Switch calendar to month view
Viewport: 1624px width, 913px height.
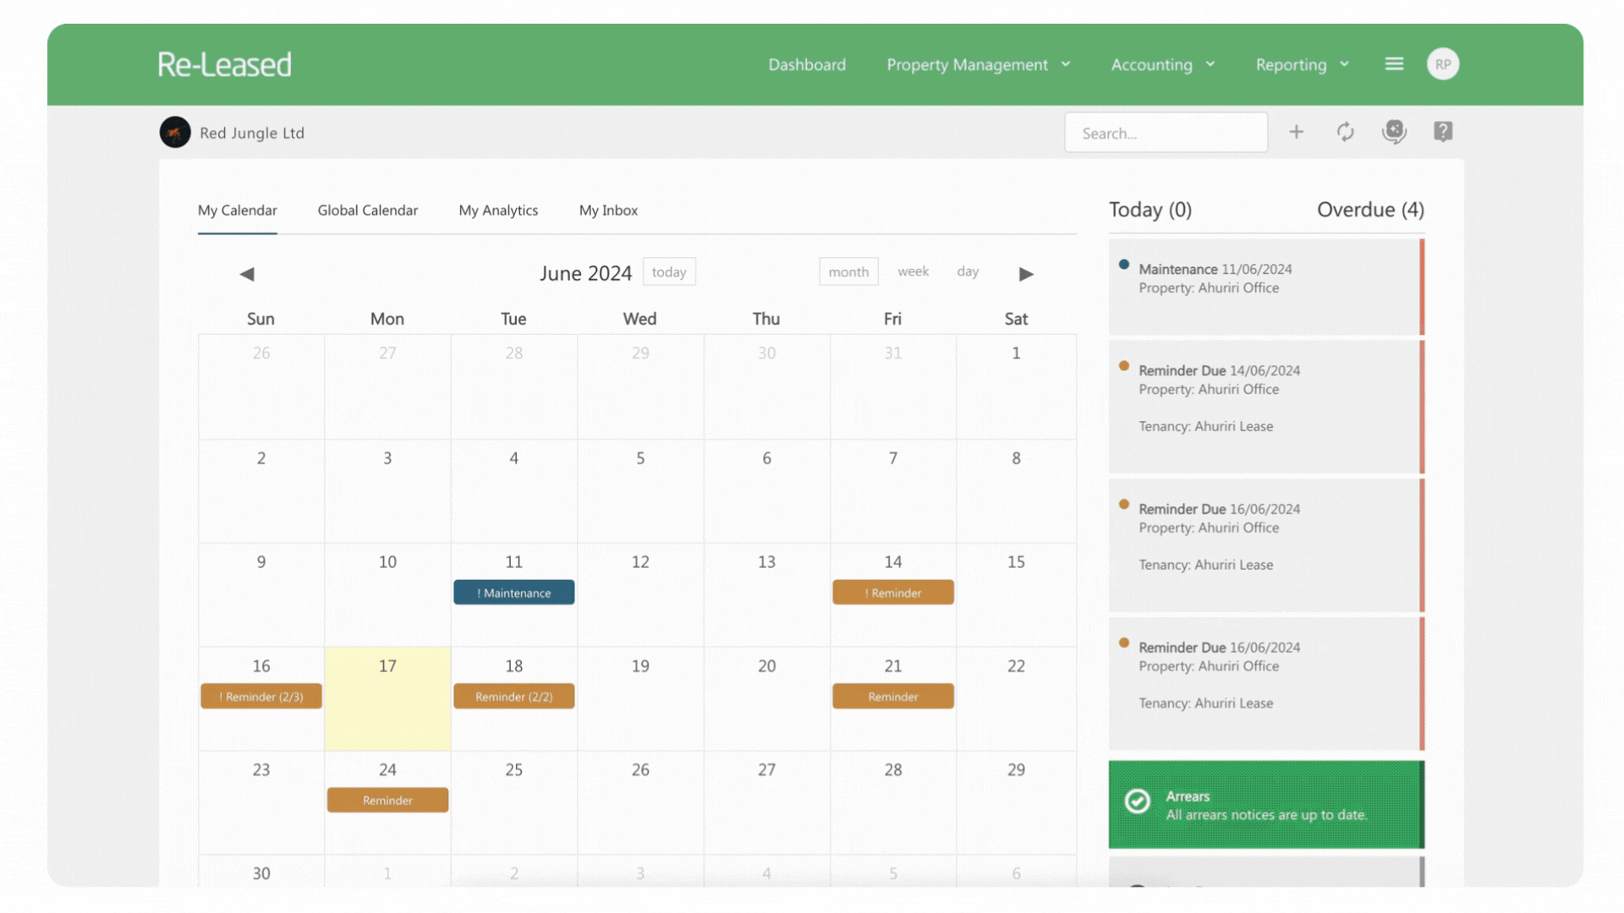click(848, 272)
